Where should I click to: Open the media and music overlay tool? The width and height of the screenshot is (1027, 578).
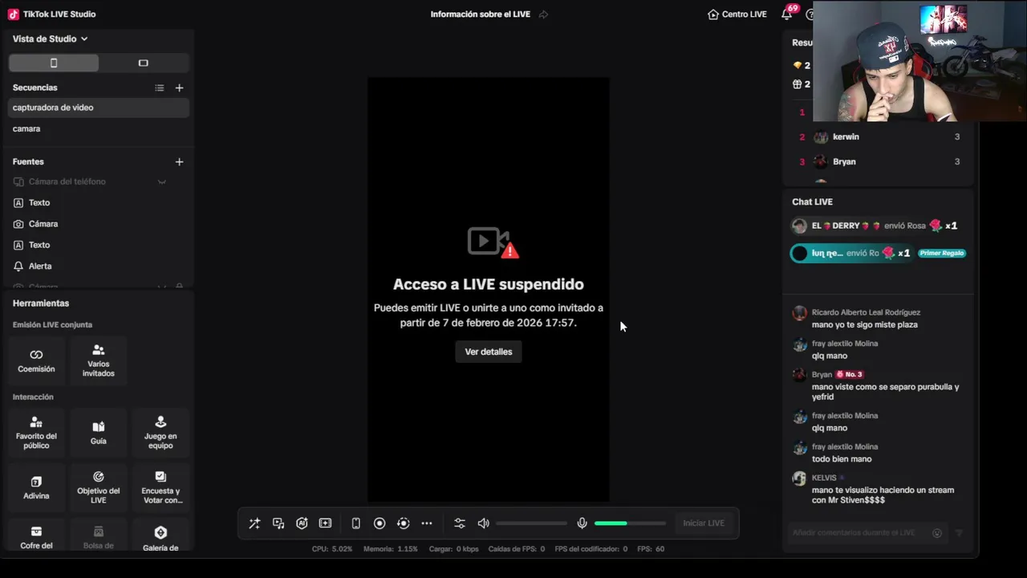[278, 523]
